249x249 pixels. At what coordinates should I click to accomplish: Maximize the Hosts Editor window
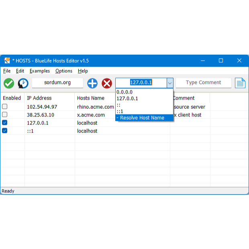coord(221,61)
